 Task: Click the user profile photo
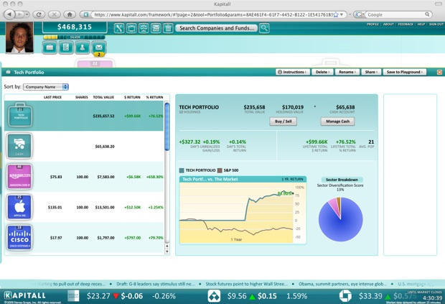tap(19, 37)
